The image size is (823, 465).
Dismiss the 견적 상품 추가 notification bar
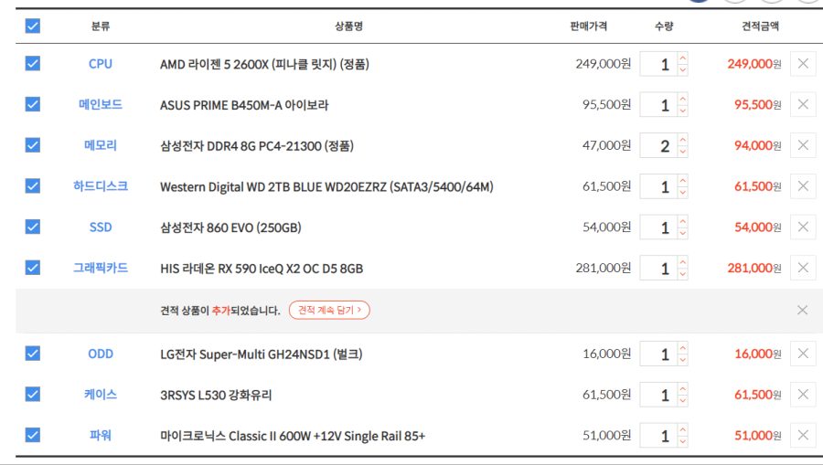tap(802, 311)
